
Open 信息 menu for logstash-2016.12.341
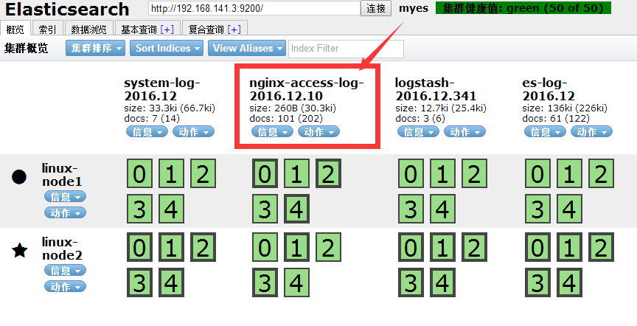click(418, 132)
